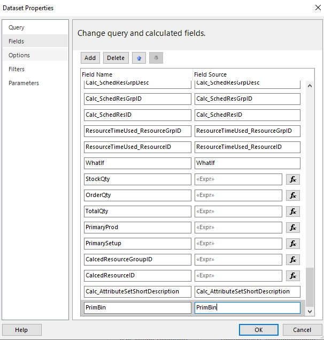Click the fx button beside TotalQty
The width and height of the screenshot is (324, 340).
[293, 211]
